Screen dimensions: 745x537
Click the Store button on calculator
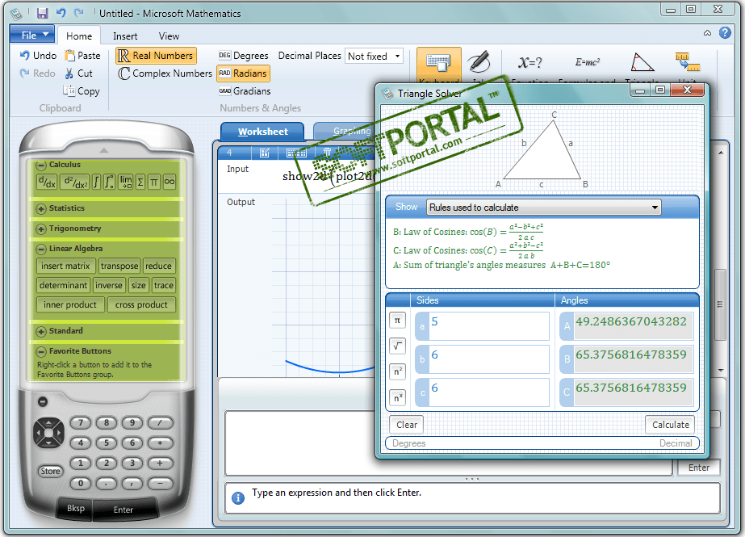(50, 471)
